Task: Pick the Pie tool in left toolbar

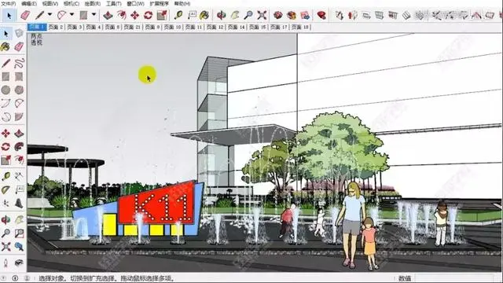Action: (19, 116)
